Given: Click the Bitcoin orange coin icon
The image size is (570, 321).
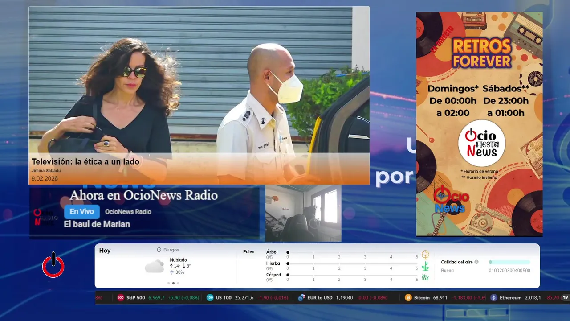Looking at the screenshot, I should click(x=408, y=298).
